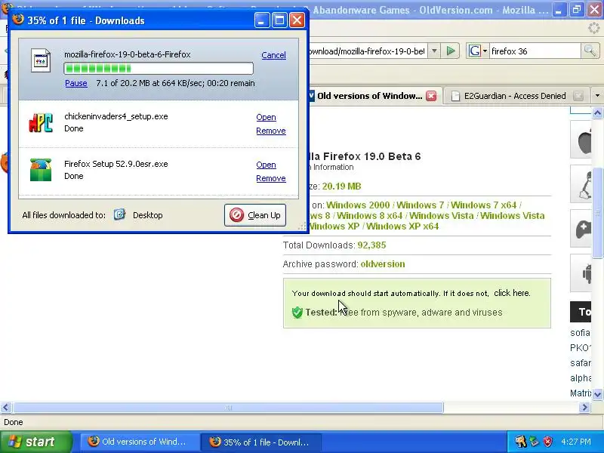Click the system tray clock 4:27 PM
This screenshot has width=604, height=453.
pos(576,442)
